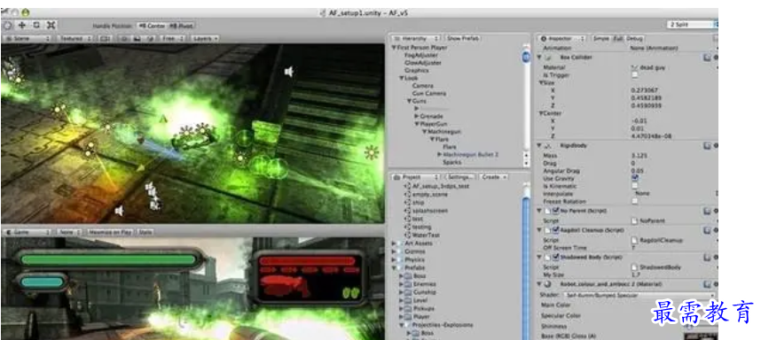Select the Rotate tool in toolbar
Screen dimensions: 761x340
coord(36,25)
